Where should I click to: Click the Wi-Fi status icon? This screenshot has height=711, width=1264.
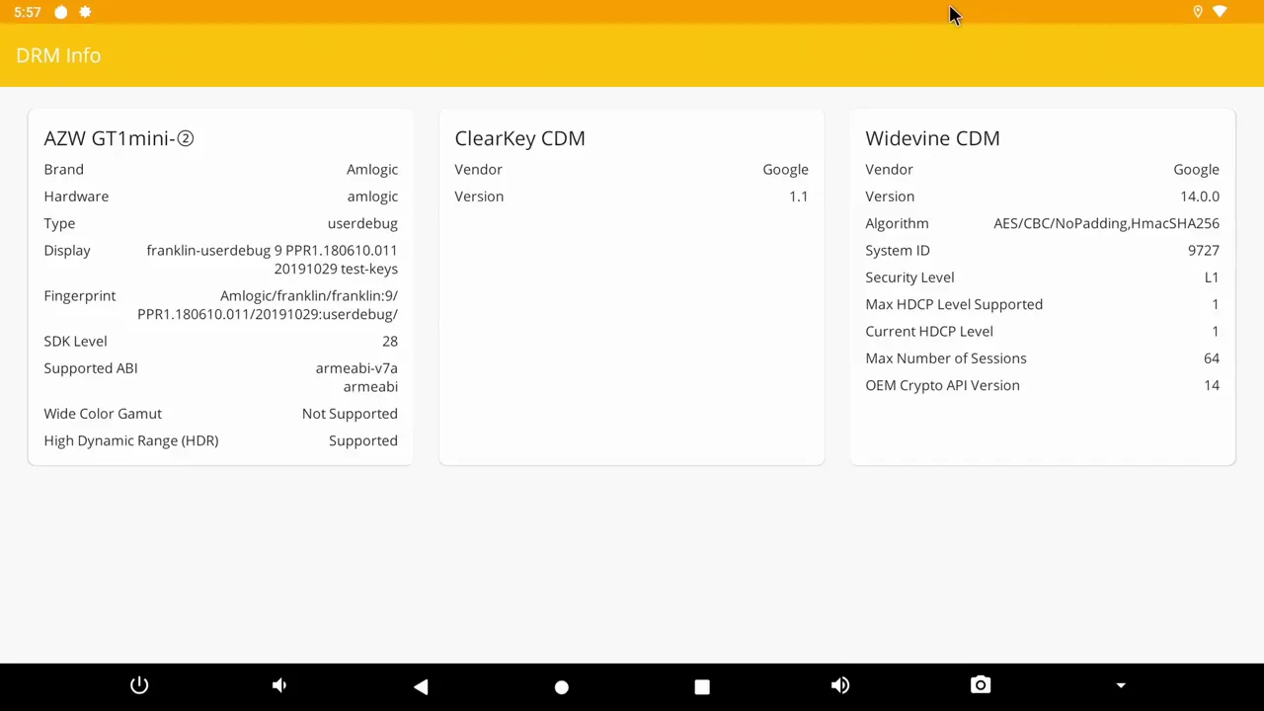click(1221, 12)
